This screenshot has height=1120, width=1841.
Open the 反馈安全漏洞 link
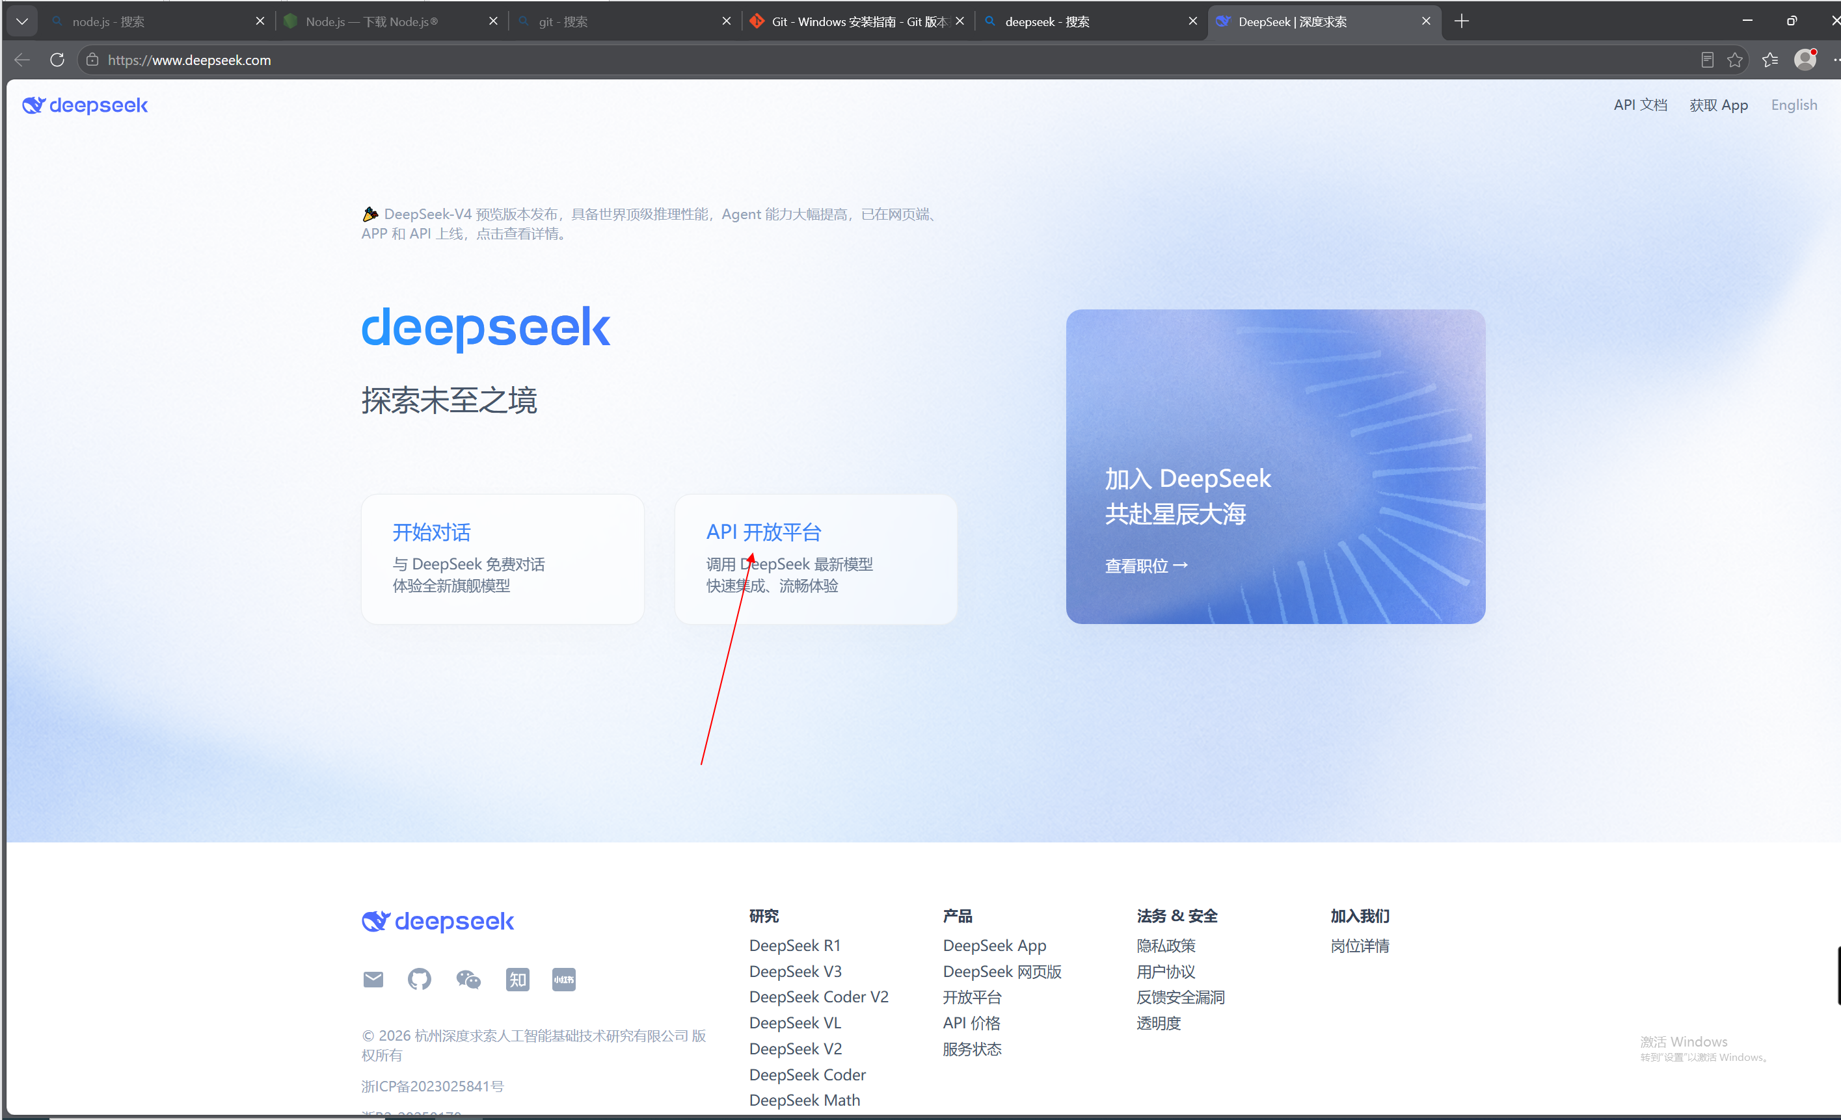click(1181, 998)
